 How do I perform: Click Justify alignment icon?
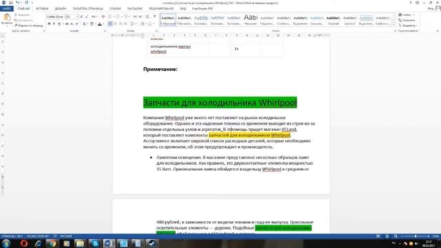coord(125,24)
